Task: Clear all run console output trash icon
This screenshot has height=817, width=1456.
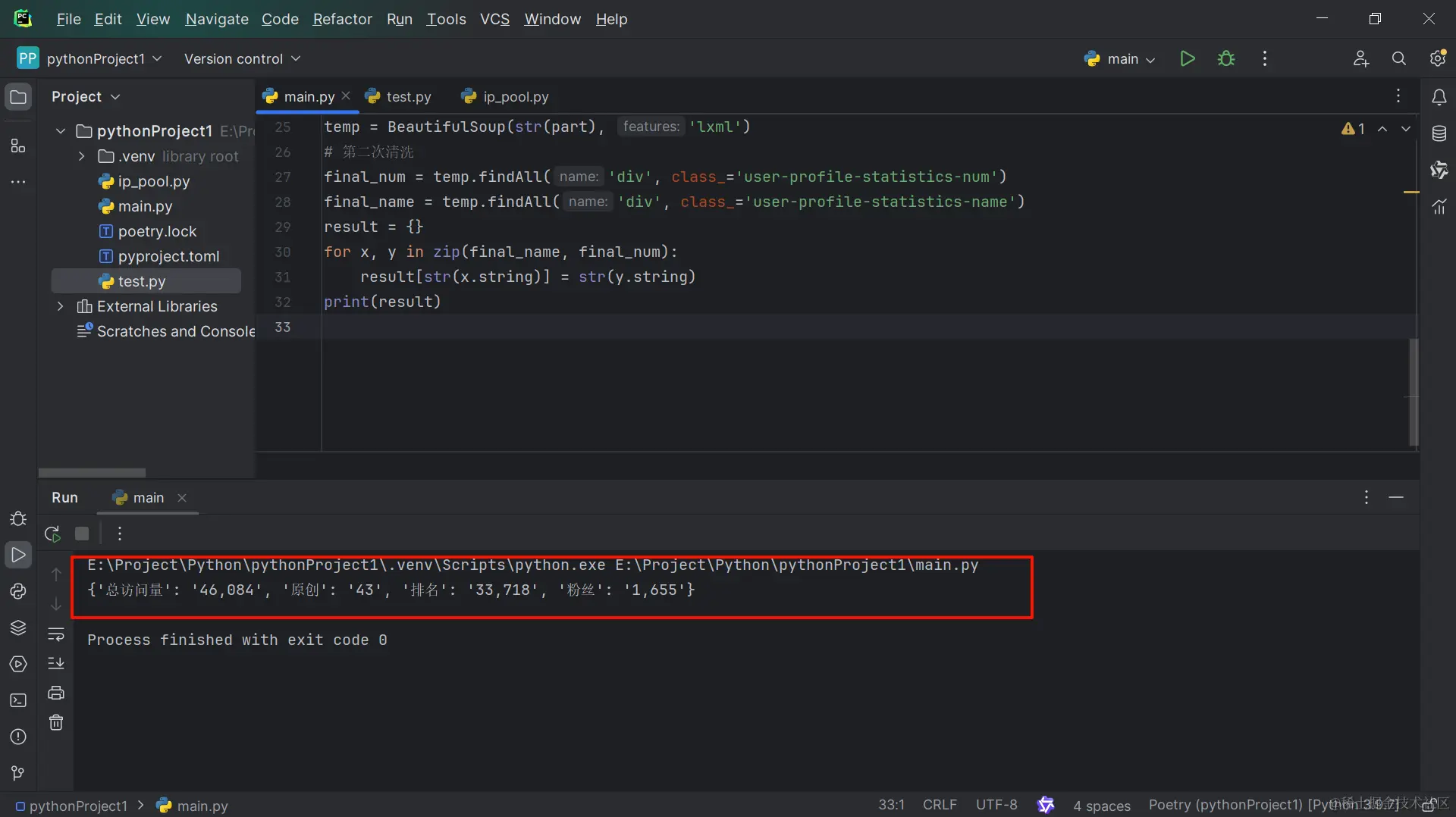Action: (x=56, y=723)
